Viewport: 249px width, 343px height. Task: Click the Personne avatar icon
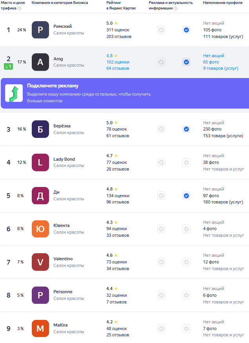[40, 295]
